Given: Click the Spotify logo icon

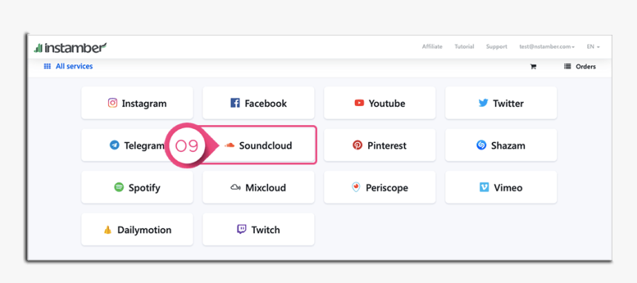Looking at the screenshot, I should pyautogui.click(x=119, y=187).
